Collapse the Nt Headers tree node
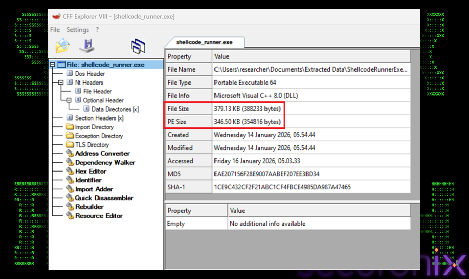 61,83
